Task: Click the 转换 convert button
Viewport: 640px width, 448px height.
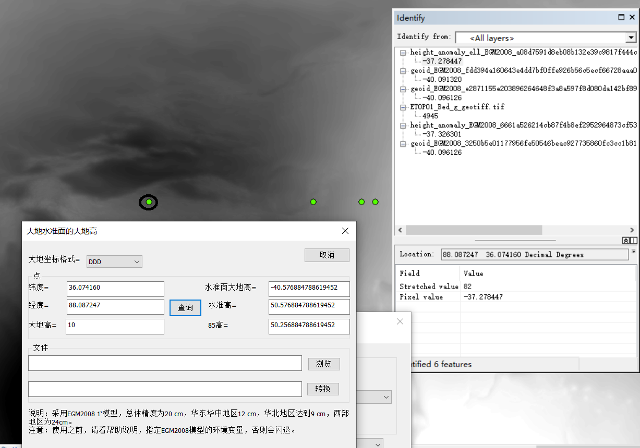Action: pyautogui.click(x=323, y=389)
